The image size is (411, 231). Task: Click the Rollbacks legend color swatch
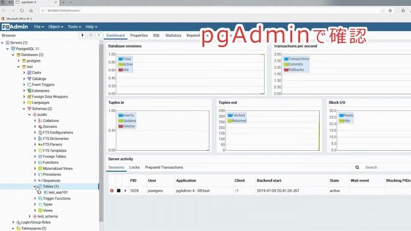[286, 70]
